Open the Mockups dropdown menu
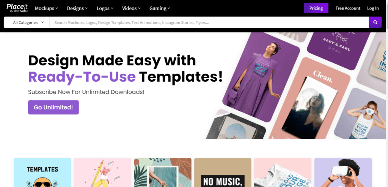 point(47,8)
